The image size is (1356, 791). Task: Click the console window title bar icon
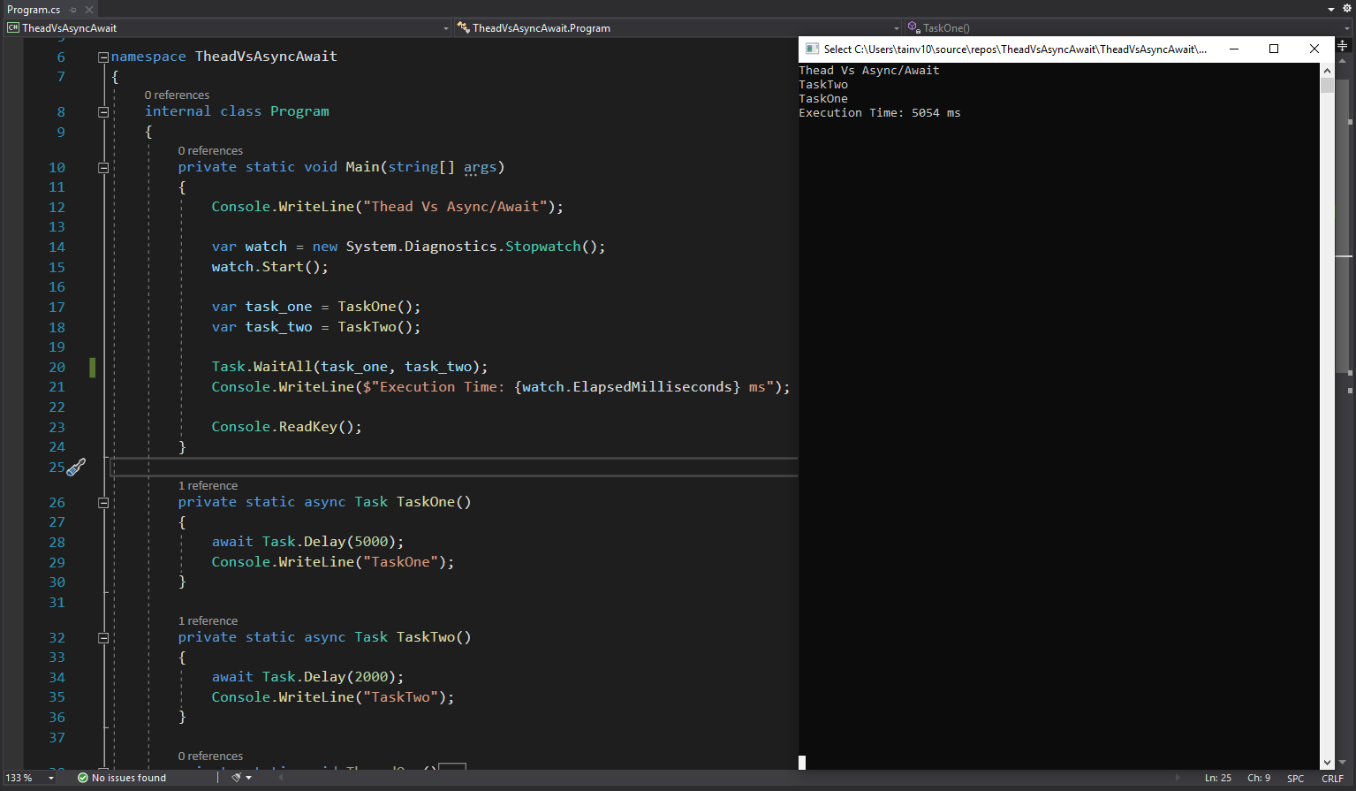pos(812,49)
